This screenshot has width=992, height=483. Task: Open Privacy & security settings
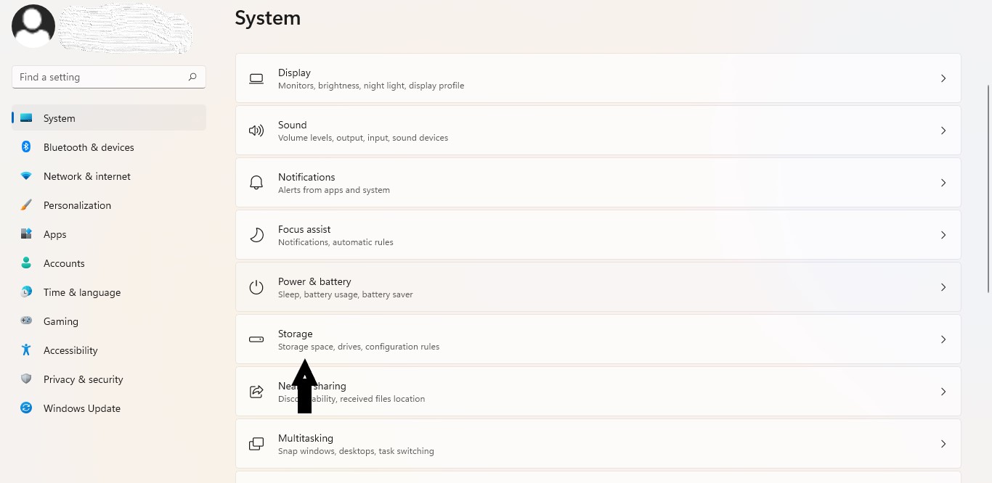tap(83, 379)
